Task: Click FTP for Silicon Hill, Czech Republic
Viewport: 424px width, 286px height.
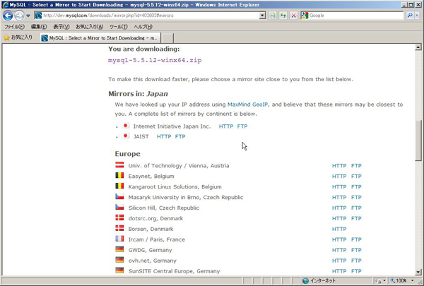Action: [356, 208]
